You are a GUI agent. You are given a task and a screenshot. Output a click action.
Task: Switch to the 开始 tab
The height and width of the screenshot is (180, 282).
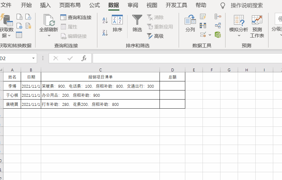coord(26,5)
